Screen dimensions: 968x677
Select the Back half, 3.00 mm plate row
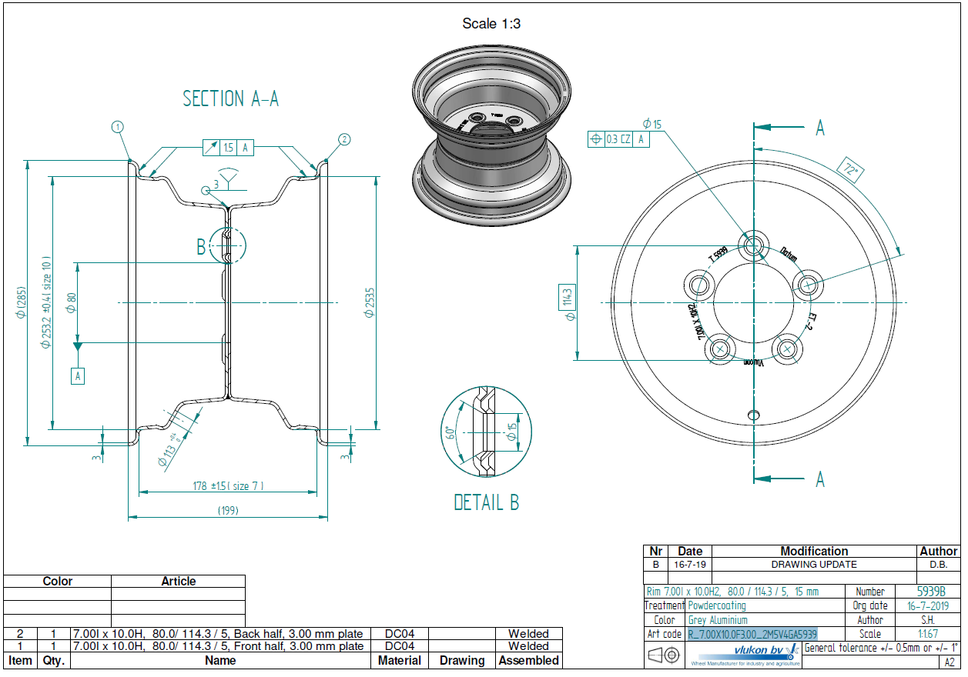tap(219, 634)
